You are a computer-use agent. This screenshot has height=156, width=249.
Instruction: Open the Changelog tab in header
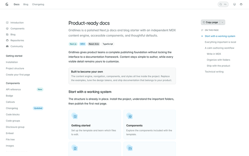[x=38, y=4]
